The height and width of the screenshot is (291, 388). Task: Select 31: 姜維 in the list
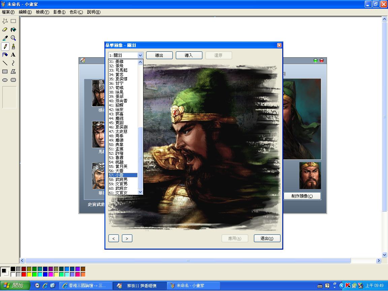point(123,62)
